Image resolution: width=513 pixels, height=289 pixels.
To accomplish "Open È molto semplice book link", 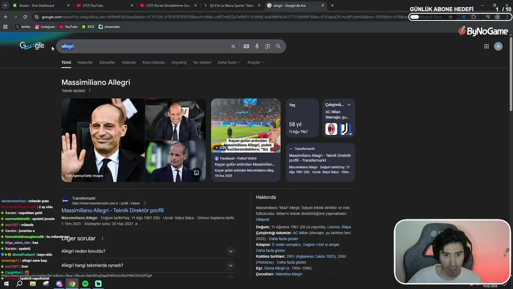I will (x=286, y=244).
